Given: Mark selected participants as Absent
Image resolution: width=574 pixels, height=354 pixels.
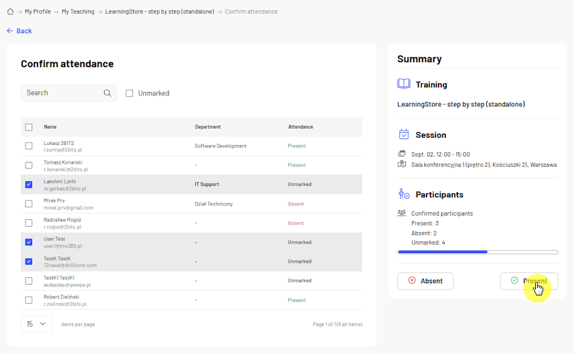Looking at the screenshot, I should pyautogui.click(x=425, y=281).
